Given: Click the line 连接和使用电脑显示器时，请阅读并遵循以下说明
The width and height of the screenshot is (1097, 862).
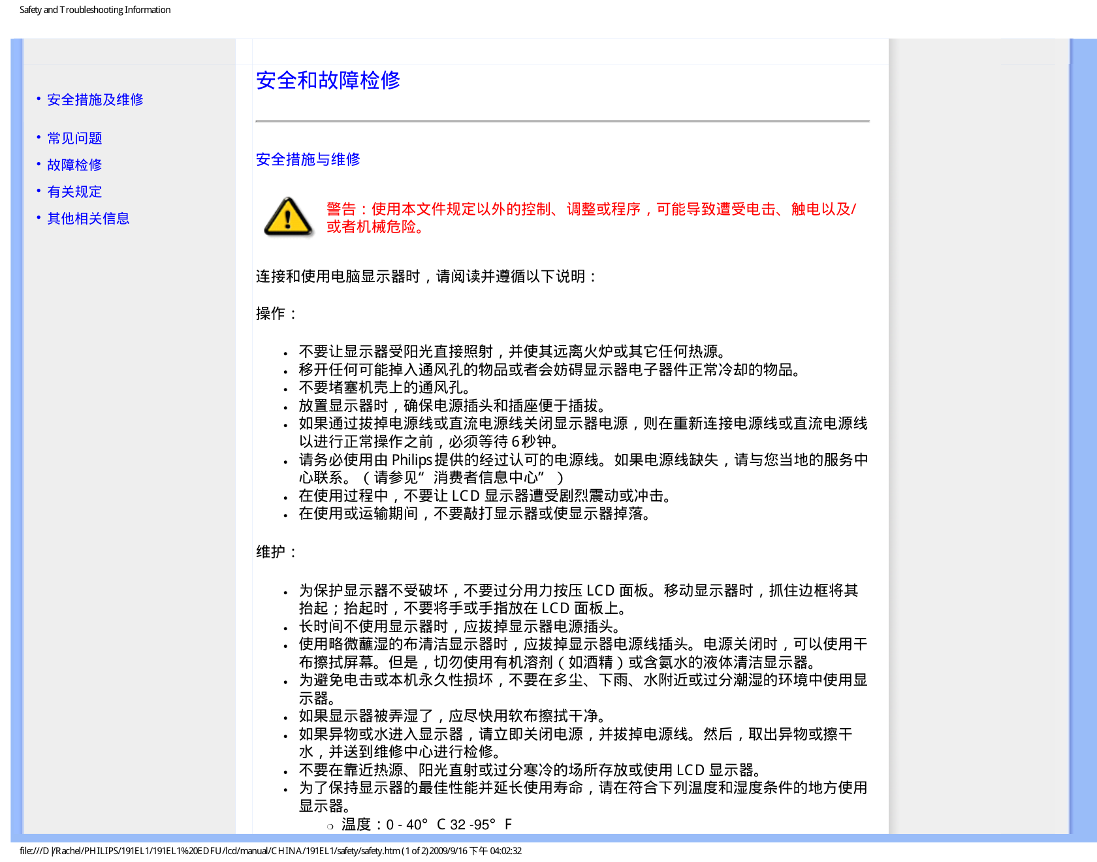Looking at the screenshot, I should point(426,277).
